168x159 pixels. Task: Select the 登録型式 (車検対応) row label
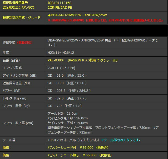(18, 42)
